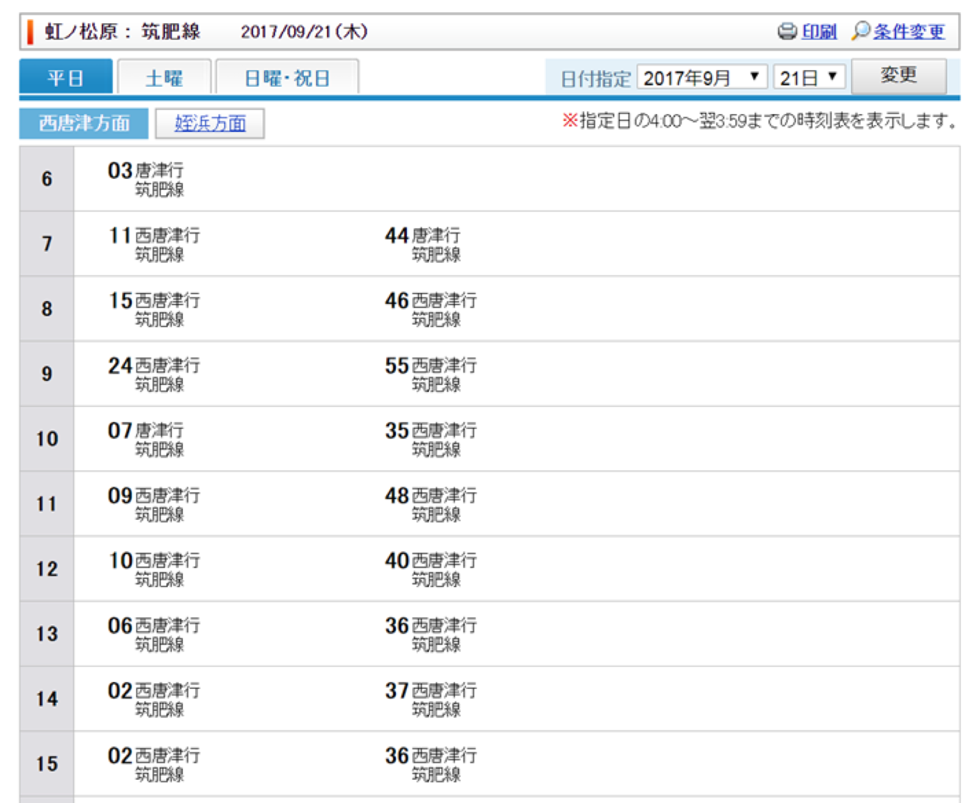
Task: Click the printer icon next to 印刷
Action: click(x=787, y=31)
